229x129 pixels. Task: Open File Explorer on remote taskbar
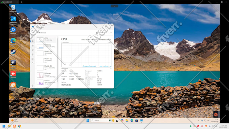coord(127,120)
